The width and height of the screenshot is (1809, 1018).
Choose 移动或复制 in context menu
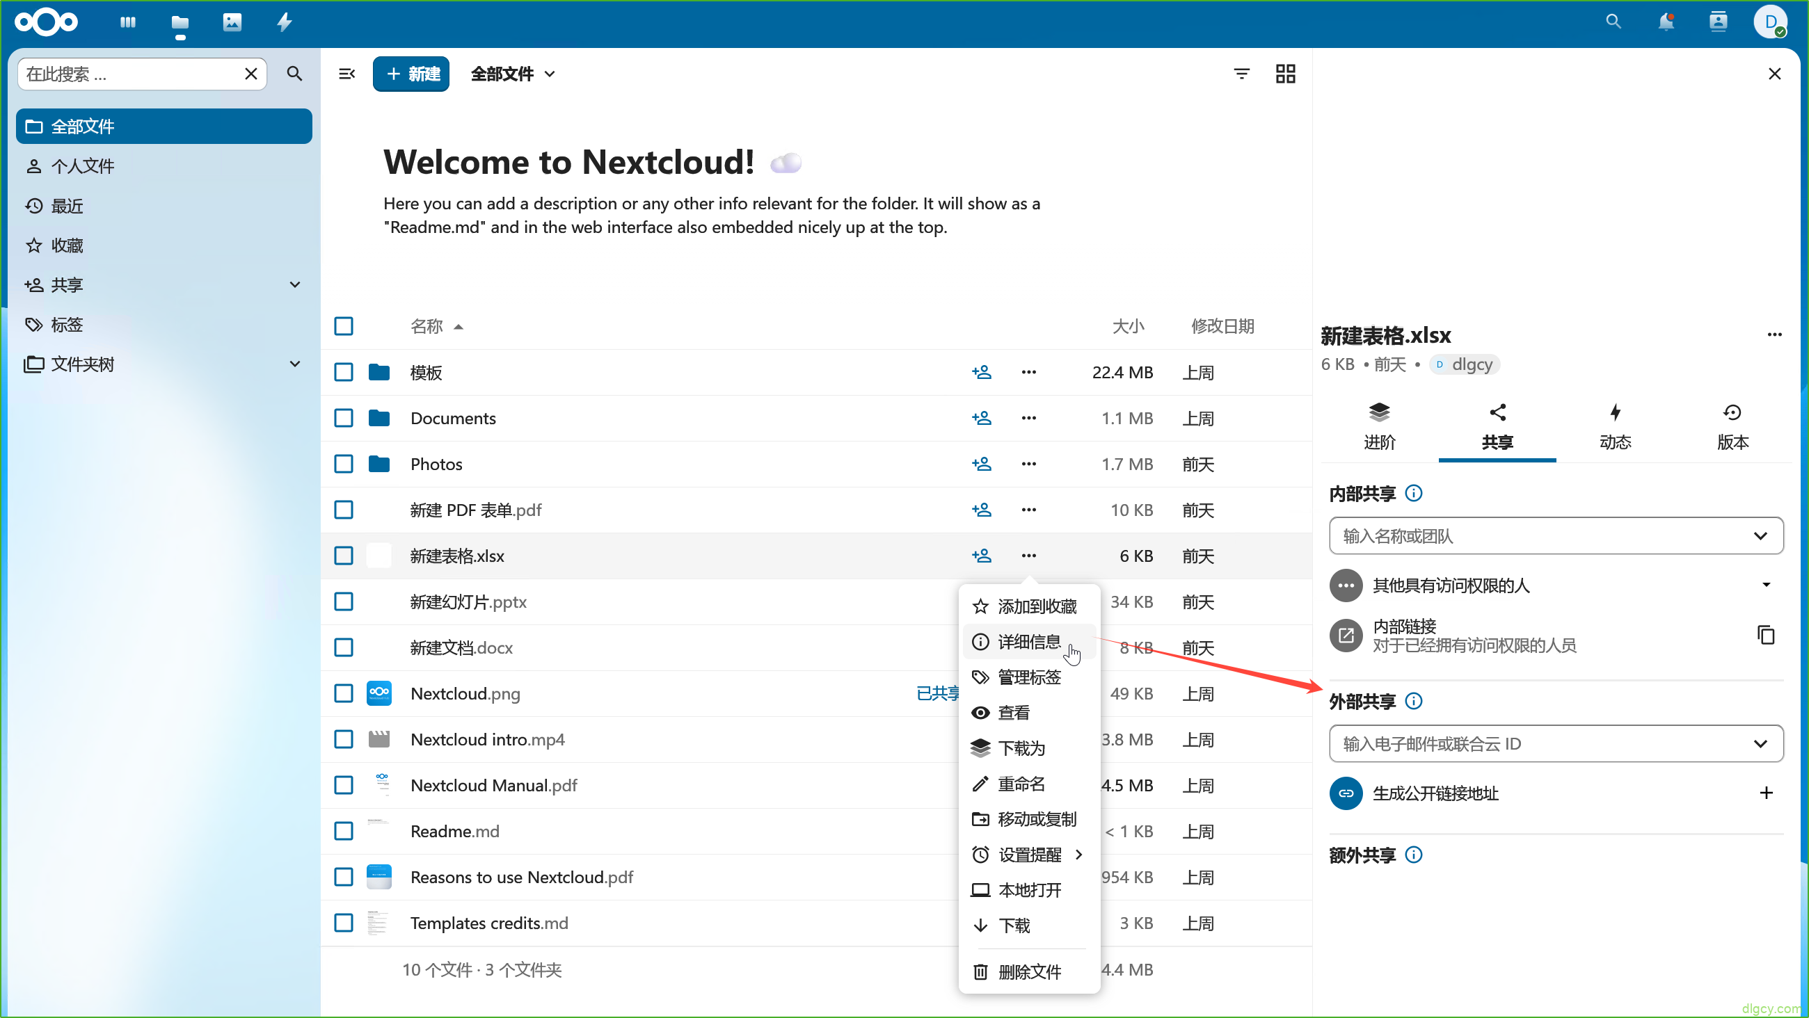[1029, 819]
